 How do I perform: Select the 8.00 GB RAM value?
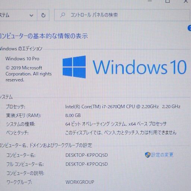coord(73,115)
